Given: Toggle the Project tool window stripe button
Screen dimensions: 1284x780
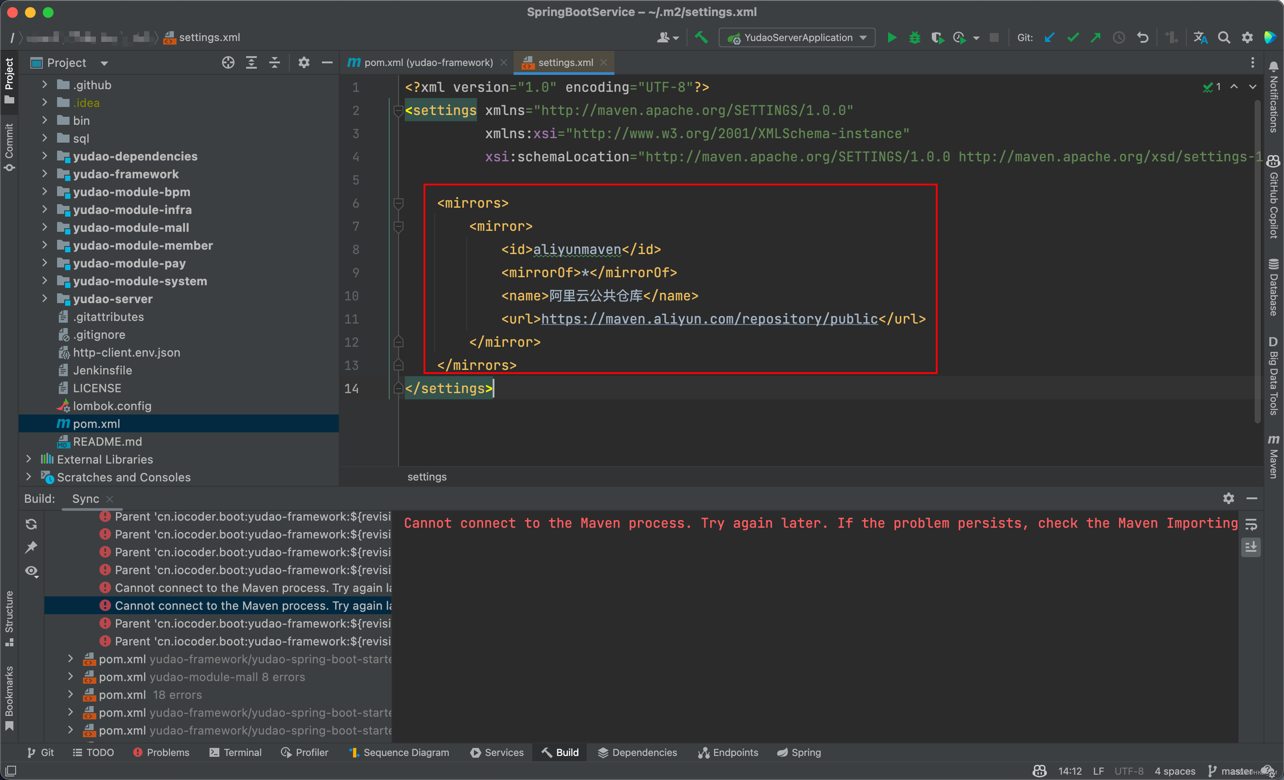Looking at the screenshot, I should pos(9,81).
